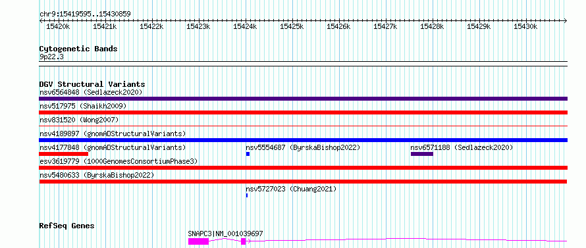Click the nsv5480633 (ByrskaBishop2022) red bar
586x248 pixels.
(x=303, y=182)
